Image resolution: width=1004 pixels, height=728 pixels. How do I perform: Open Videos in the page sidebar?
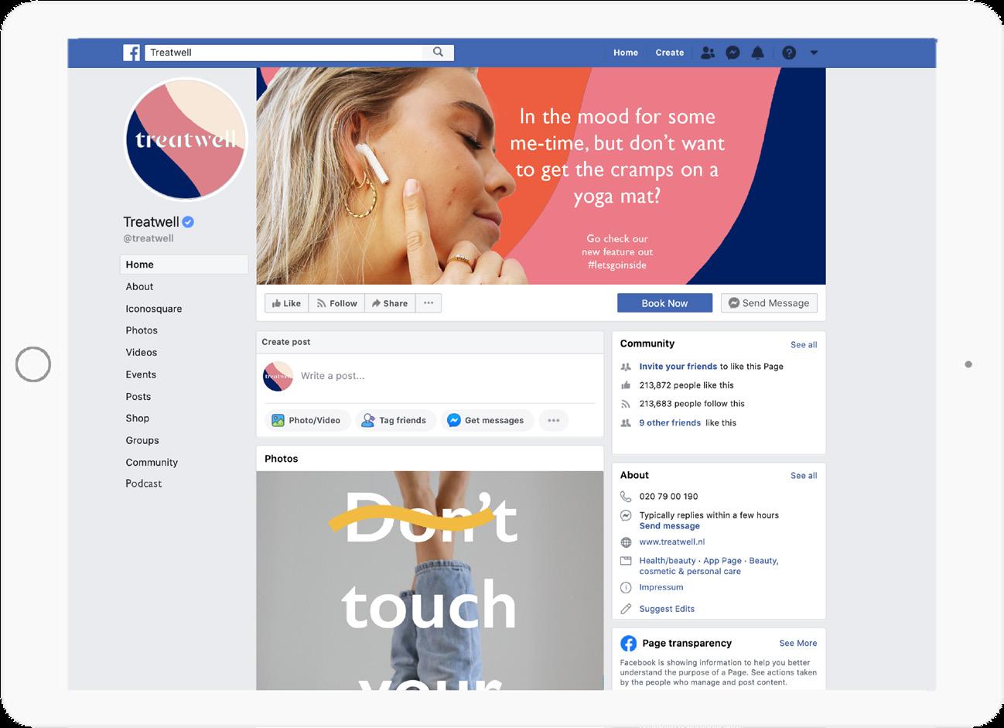(x=142, y=352)
